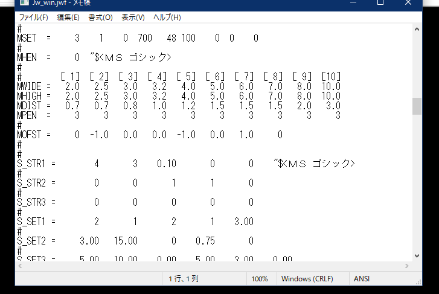Click Windows (CRLF) in the status bar
439x294 pixels.
tap(307, 279)
